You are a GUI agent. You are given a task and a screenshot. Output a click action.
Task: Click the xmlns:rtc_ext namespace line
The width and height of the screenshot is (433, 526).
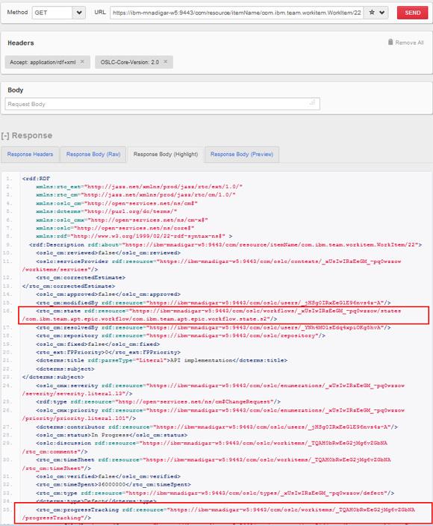pos(139,187)
